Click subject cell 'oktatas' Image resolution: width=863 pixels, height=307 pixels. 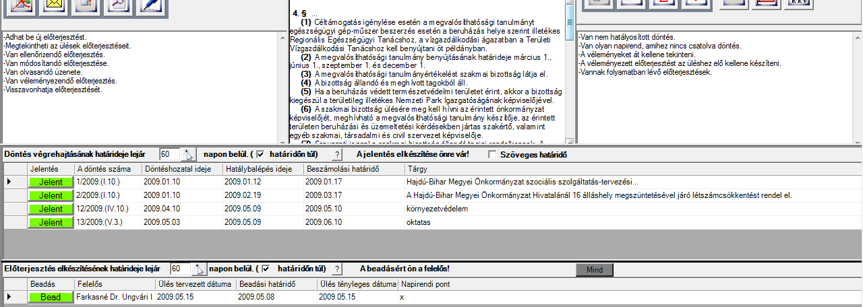click(x=633, y=222)
